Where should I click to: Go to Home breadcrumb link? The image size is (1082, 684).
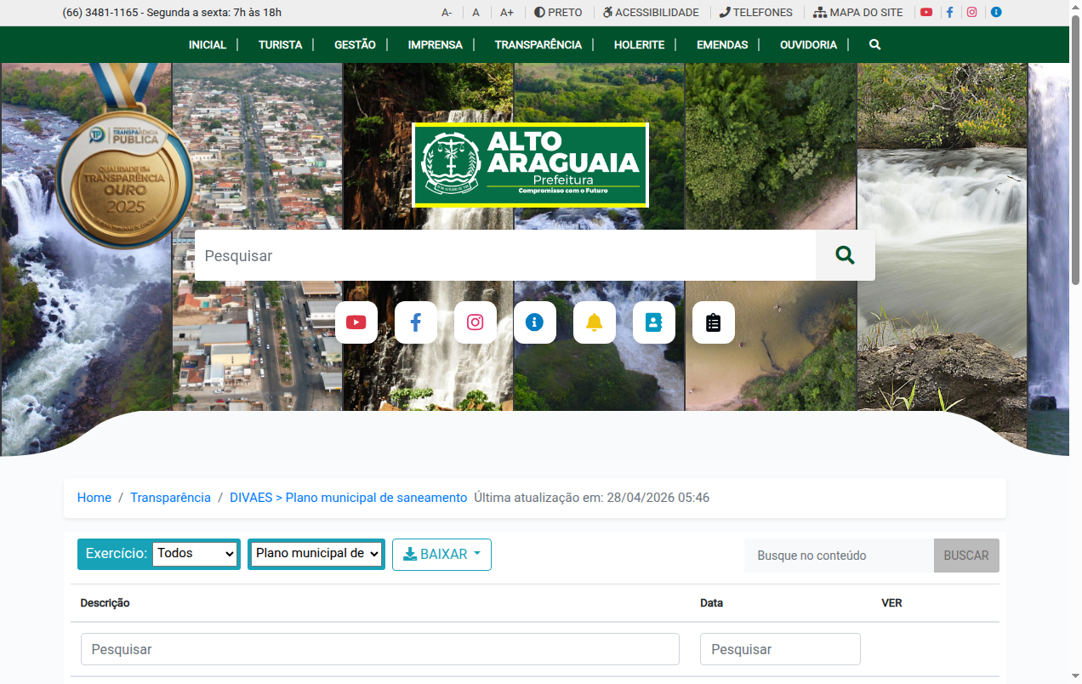94,498
